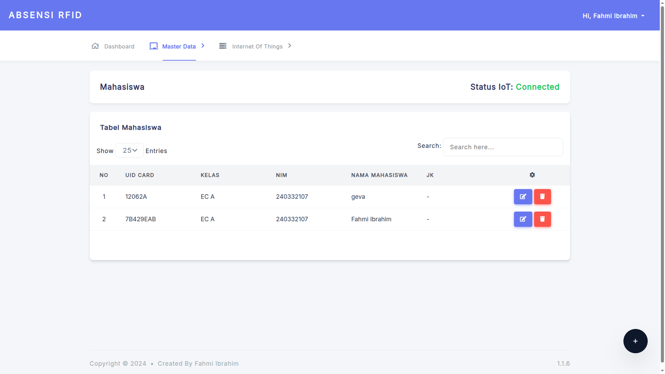Expand Internet Of Things chevron arrow
This screenshot has height=374, width=665.
pos(290,46)
